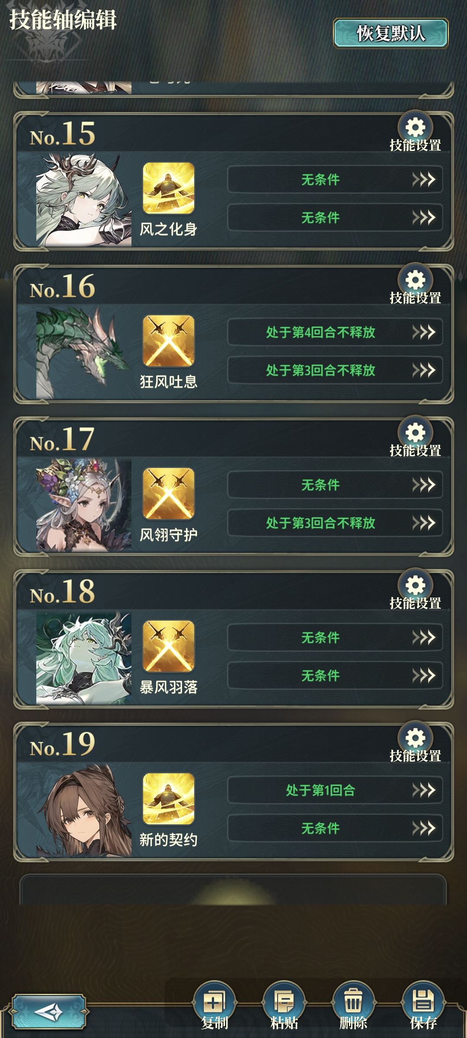Viewport: 467px width, 1038px height.
Task: Expand second 无条件 condition of No.18
Action: pos(335,676)
